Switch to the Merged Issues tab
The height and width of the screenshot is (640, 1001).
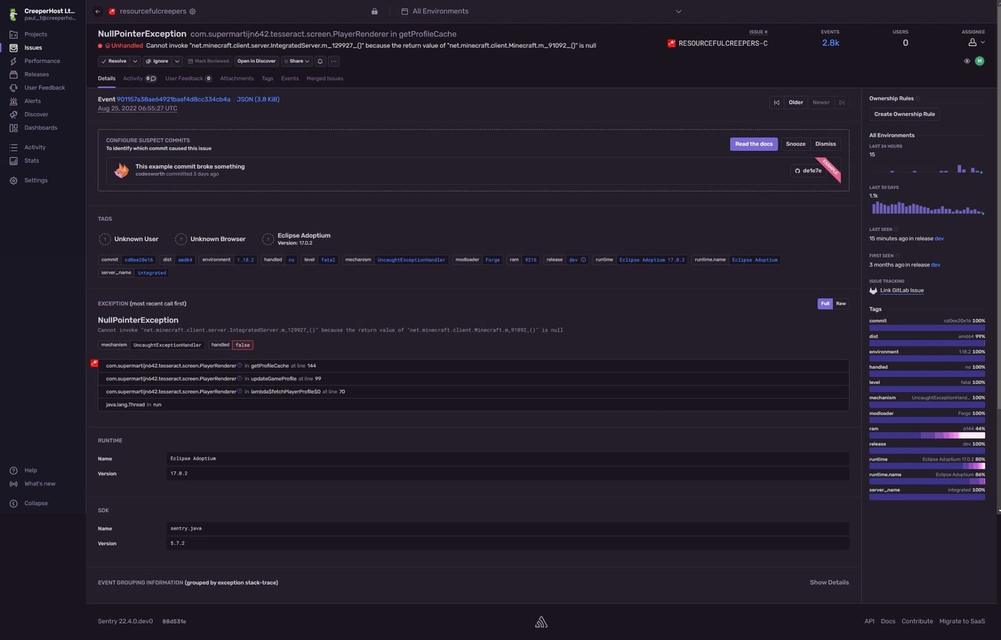[x=325, y=79]
